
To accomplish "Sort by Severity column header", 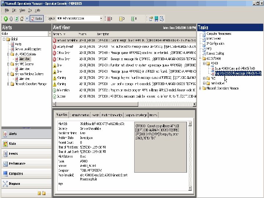I will coord(65,34).
